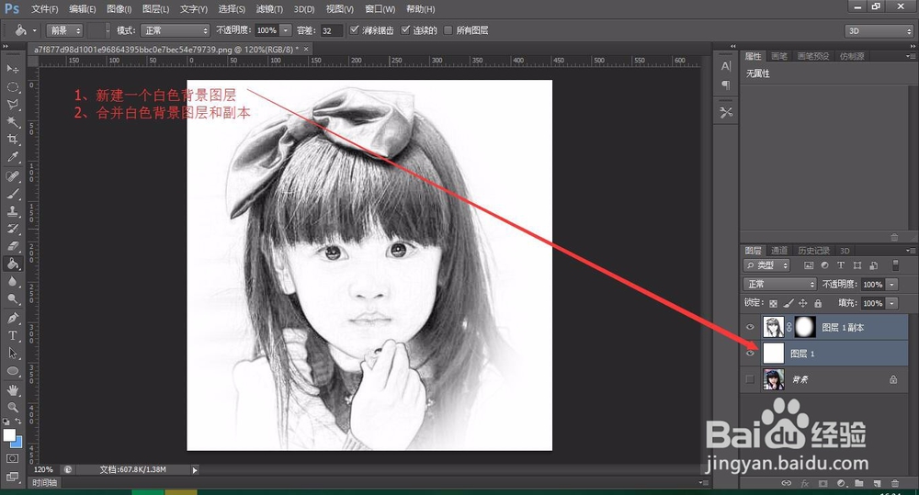Select the Magic Wand tool
This screenshot has width=919, height=495.
point(12,122)
